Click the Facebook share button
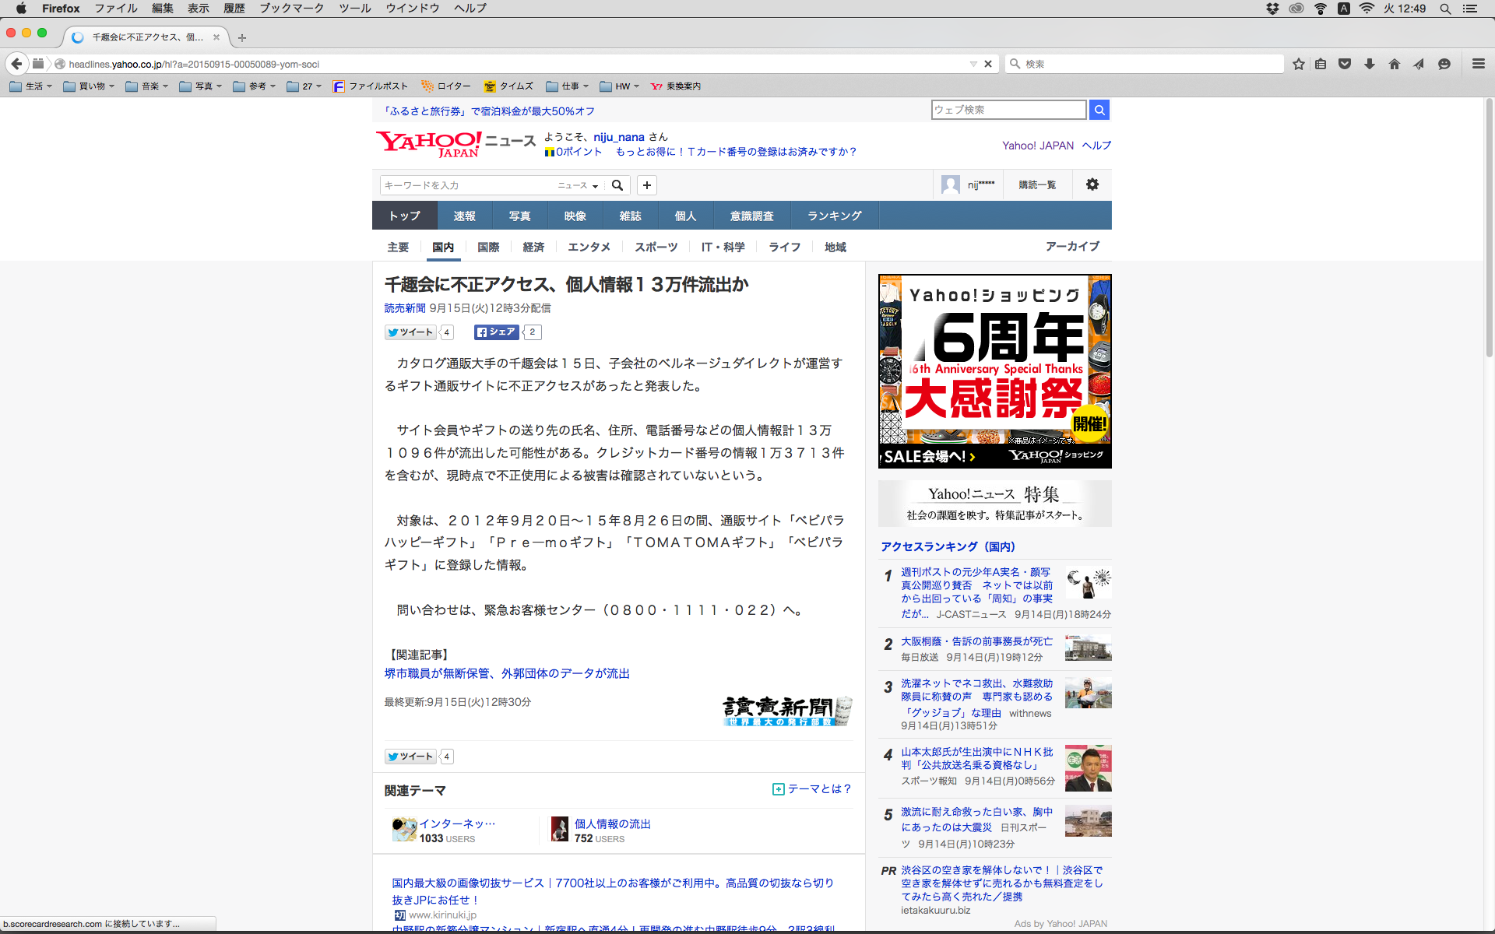1495x934 pixels. (x=496, y=332)
